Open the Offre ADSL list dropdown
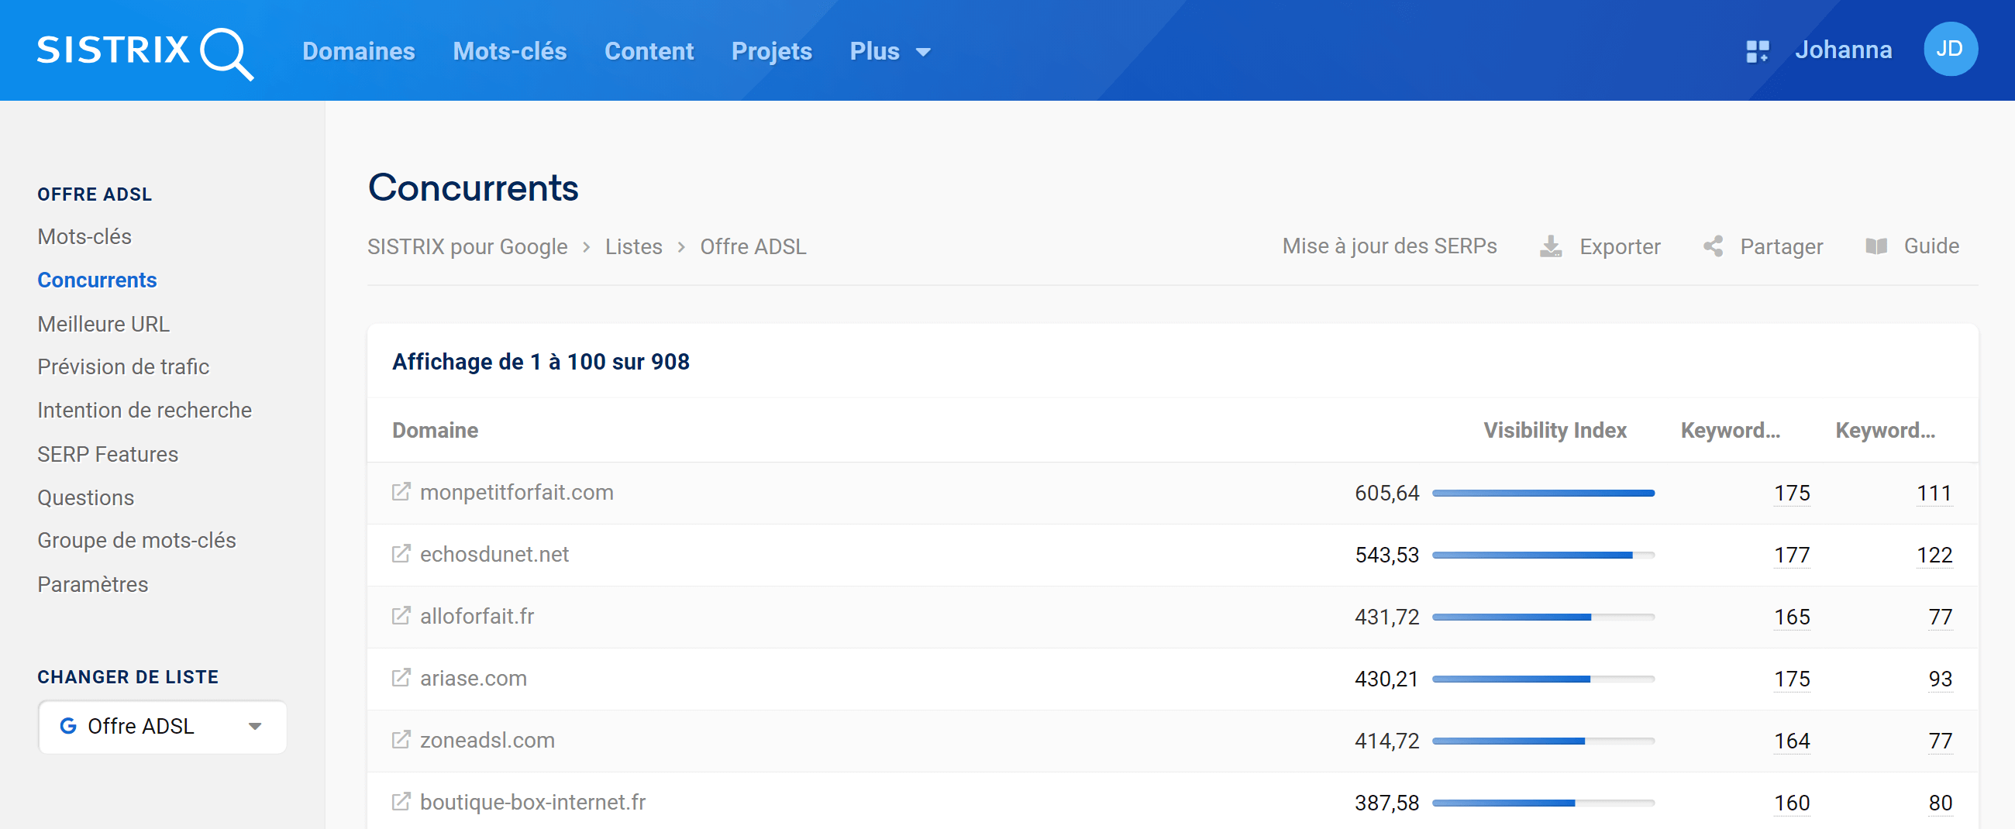Screen dimensions: 2015x829 tap(163, 727)
